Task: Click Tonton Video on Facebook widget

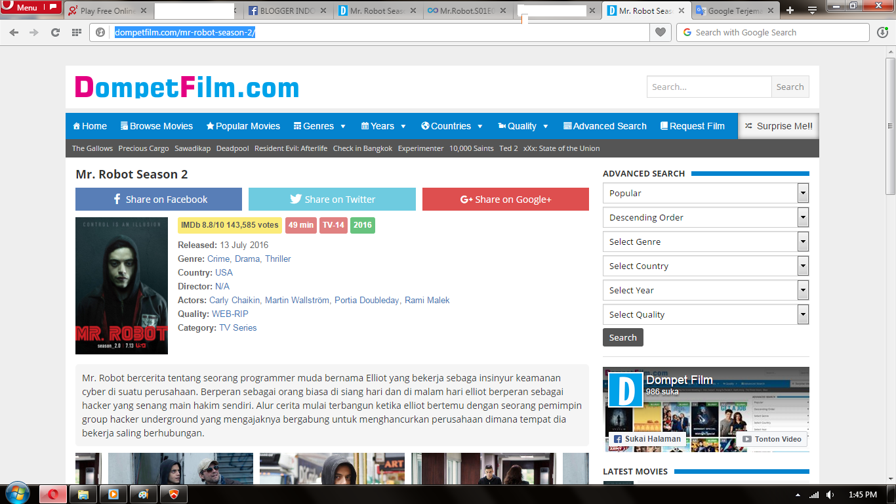Action: click(x=771, y=439)
